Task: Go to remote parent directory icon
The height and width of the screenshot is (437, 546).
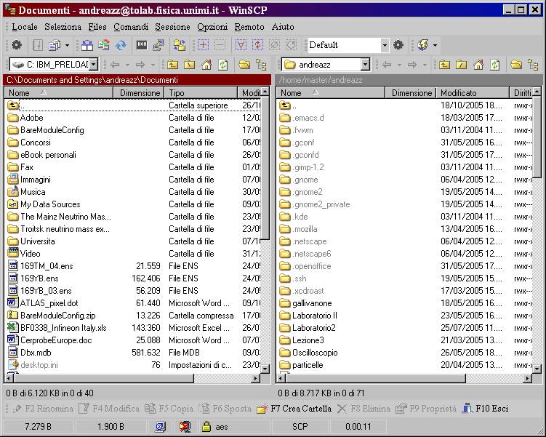Action: (444, 65)
